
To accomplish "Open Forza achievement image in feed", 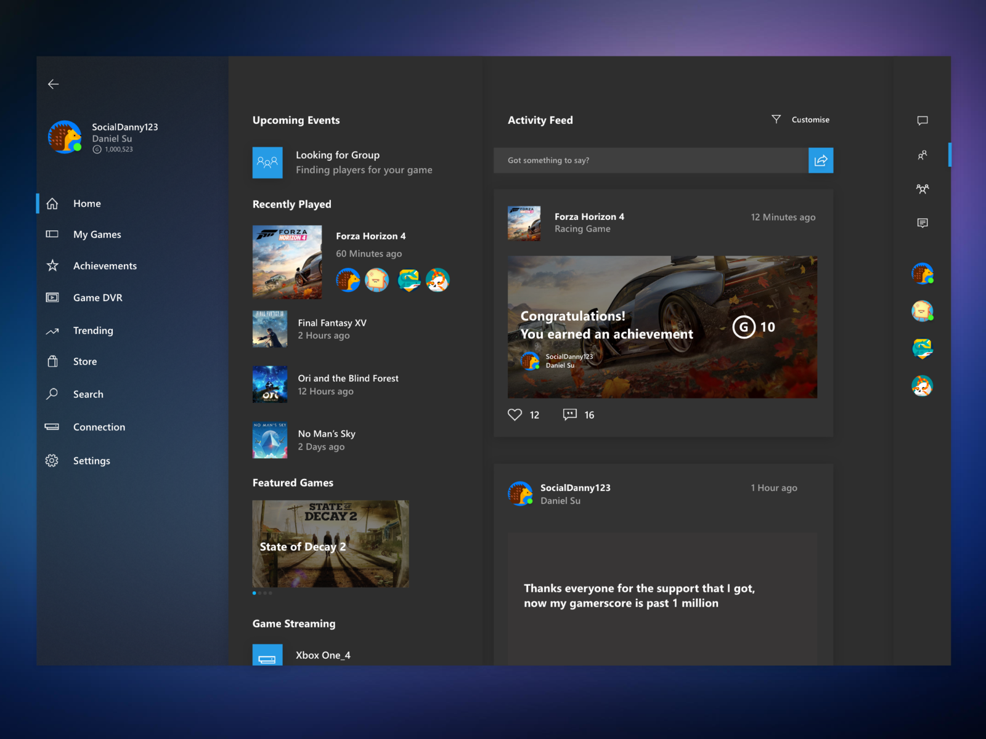I will click(662, 327).
